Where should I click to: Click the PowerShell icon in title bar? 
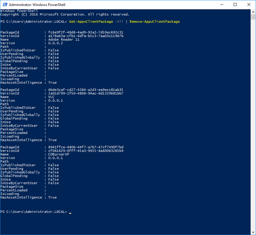4,5
